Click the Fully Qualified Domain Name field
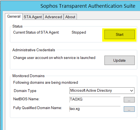 [95, 109]
